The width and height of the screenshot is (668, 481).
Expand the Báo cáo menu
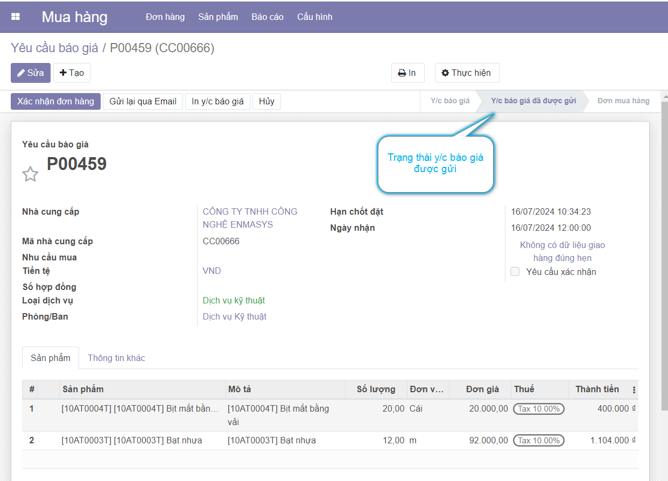[268, 17]
